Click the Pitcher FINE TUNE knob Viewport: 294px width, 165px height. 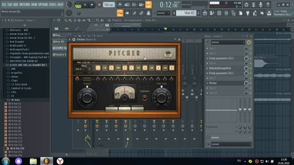pos(161,98)
